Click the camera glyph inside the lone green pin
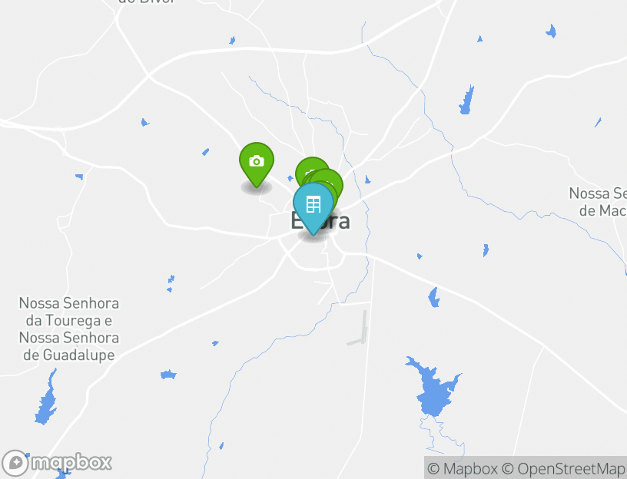627x479 pixels. 257,160
